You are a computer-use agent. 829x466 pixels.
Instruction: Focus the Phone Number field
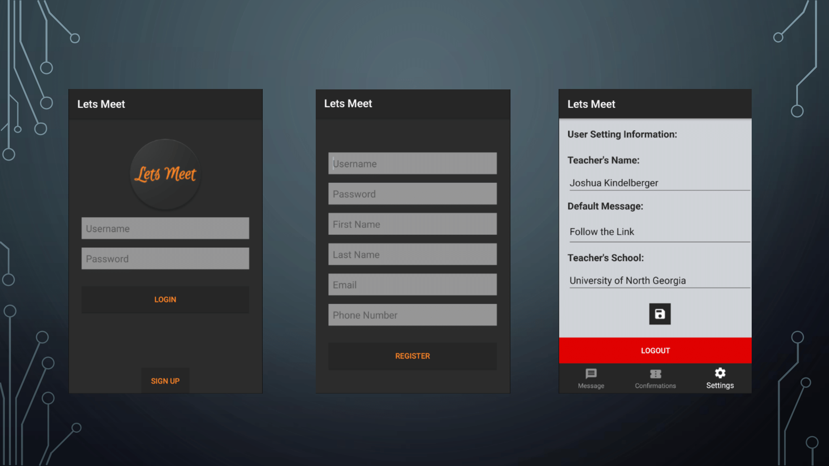pos(412,315)
